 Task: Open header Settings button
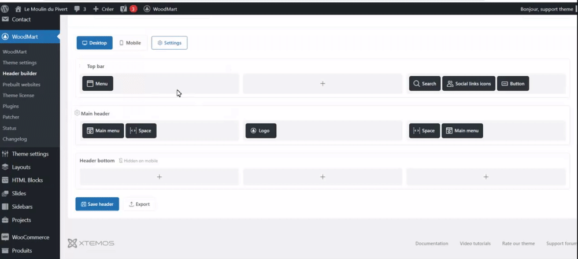tap(169, 43)
